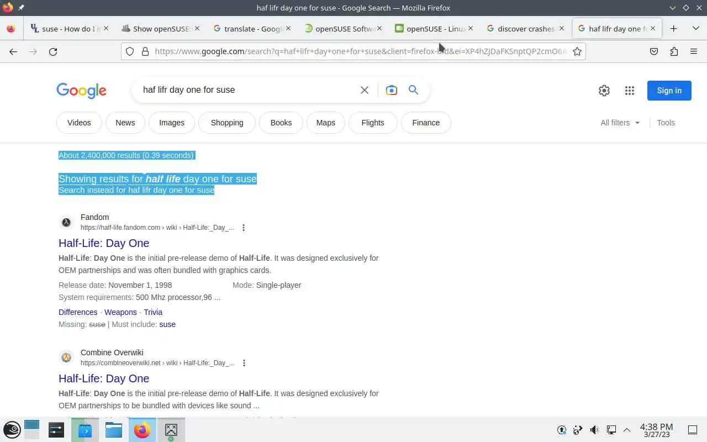Filter results by Images
707x442 pixels.
[172, 123]
